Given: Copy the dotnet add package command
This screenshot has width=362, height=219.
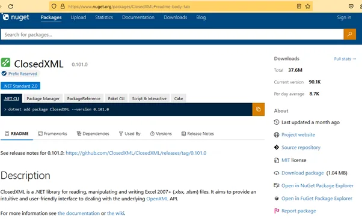Looking at the screenshot, I should 259,109.
